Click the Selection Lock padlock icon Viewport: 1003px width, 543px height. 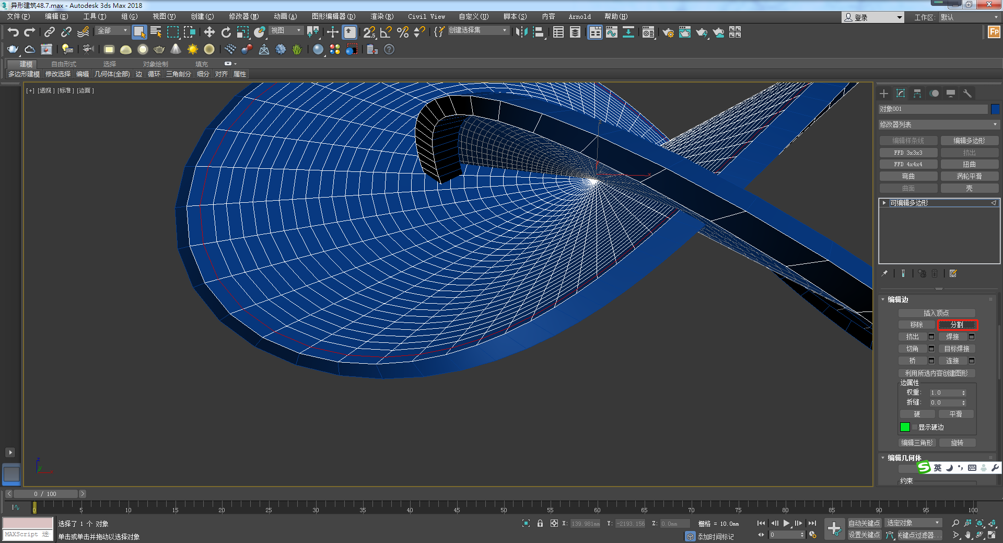tap(540, 523)
